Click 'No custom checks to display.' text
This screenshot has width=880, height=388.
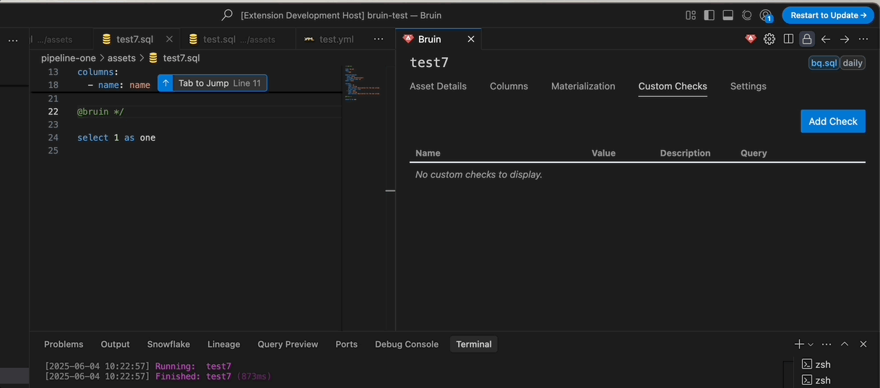pyautogui.click(x=479, y=175)
